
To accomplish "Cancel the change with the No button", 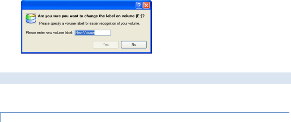I will (134, 45).
